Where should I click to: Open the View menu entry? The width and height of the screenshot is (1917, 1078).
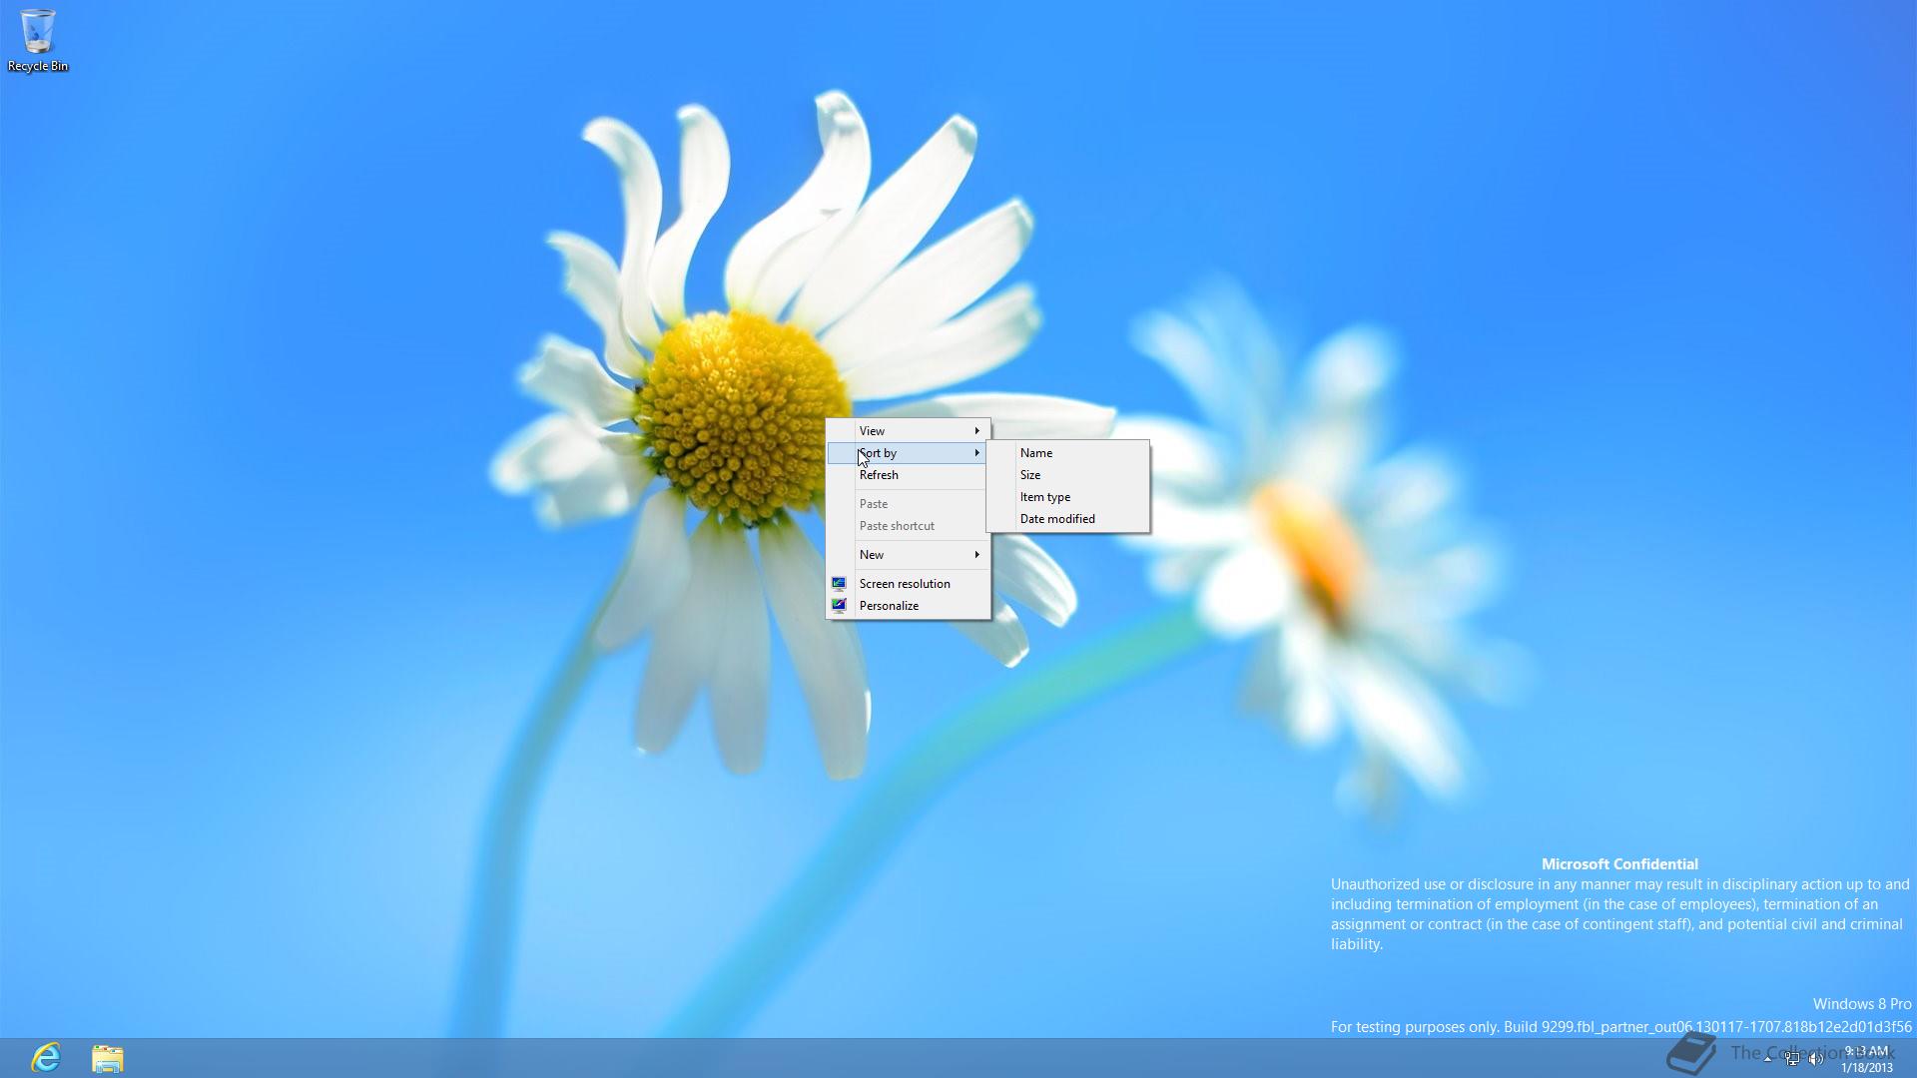point(872,431)
